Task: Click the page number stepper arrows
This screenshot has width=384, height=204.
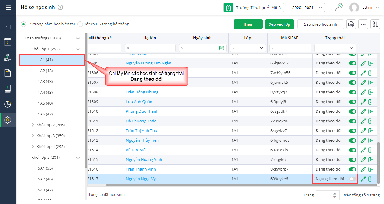Action: pyautogui.click(x=335, y=195)
